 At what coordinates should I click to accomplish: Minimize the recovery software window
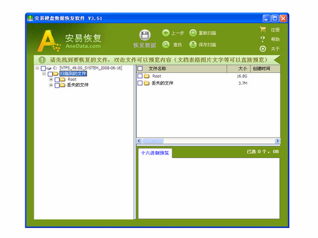coord(266,18)
